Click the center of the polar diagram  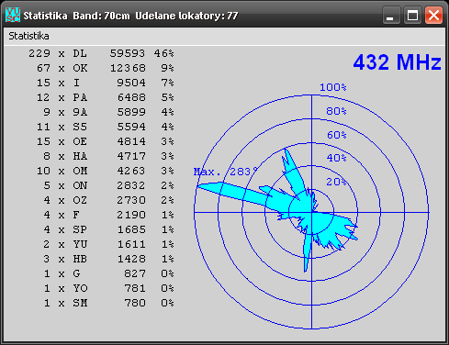pyautogui.click(x=311, y=212)
